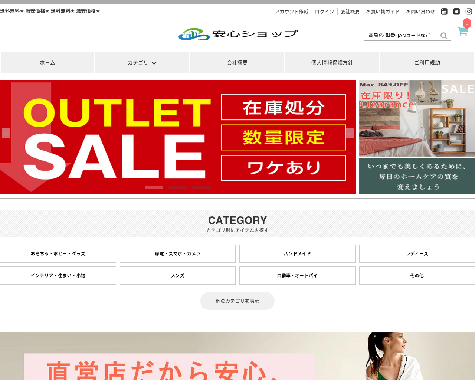Open the 個人情報保護方針 navigation tab

click(332, 63)
